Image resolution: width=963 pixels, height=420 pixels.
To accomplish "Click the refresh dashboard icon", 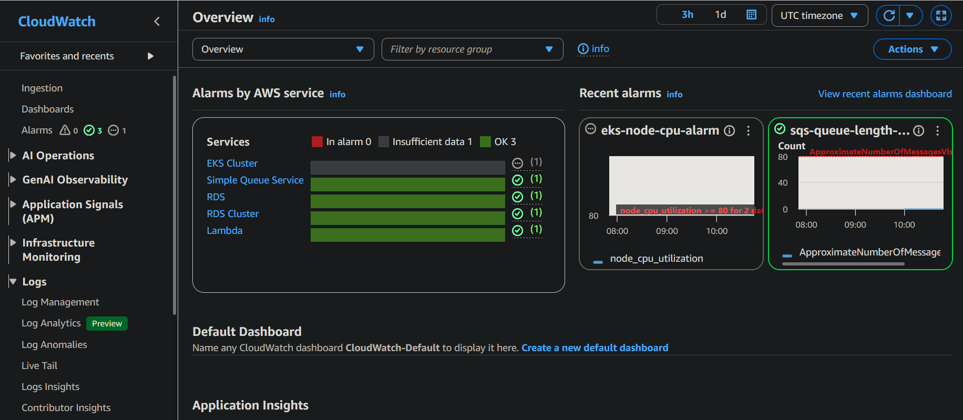I will pyautogui.click(x=889, y=16).
